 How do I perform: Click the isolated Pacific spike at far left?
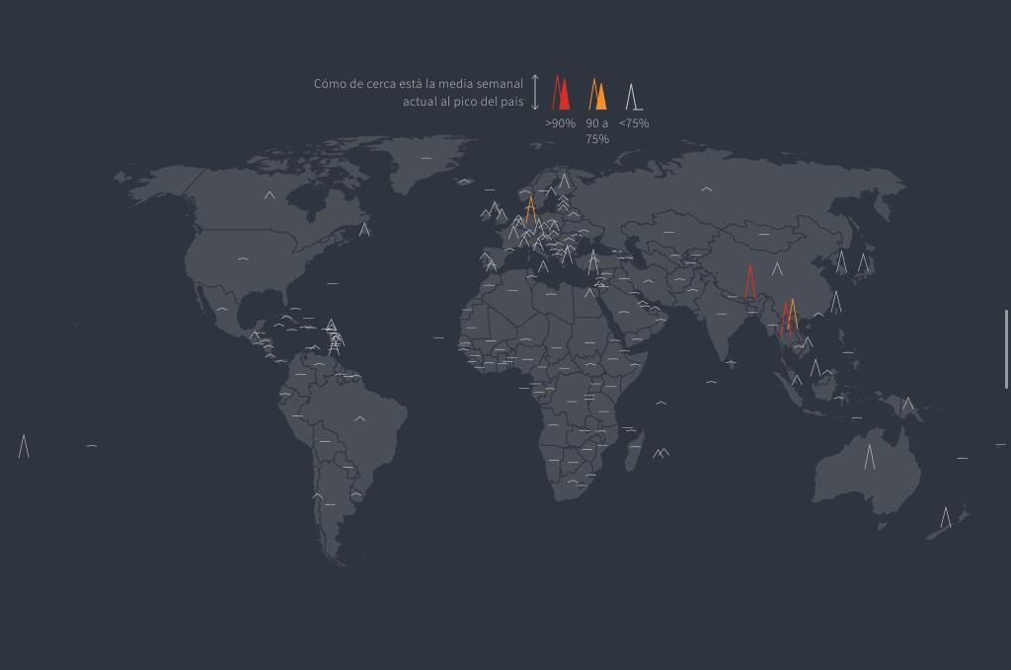[x=24, y=447]
